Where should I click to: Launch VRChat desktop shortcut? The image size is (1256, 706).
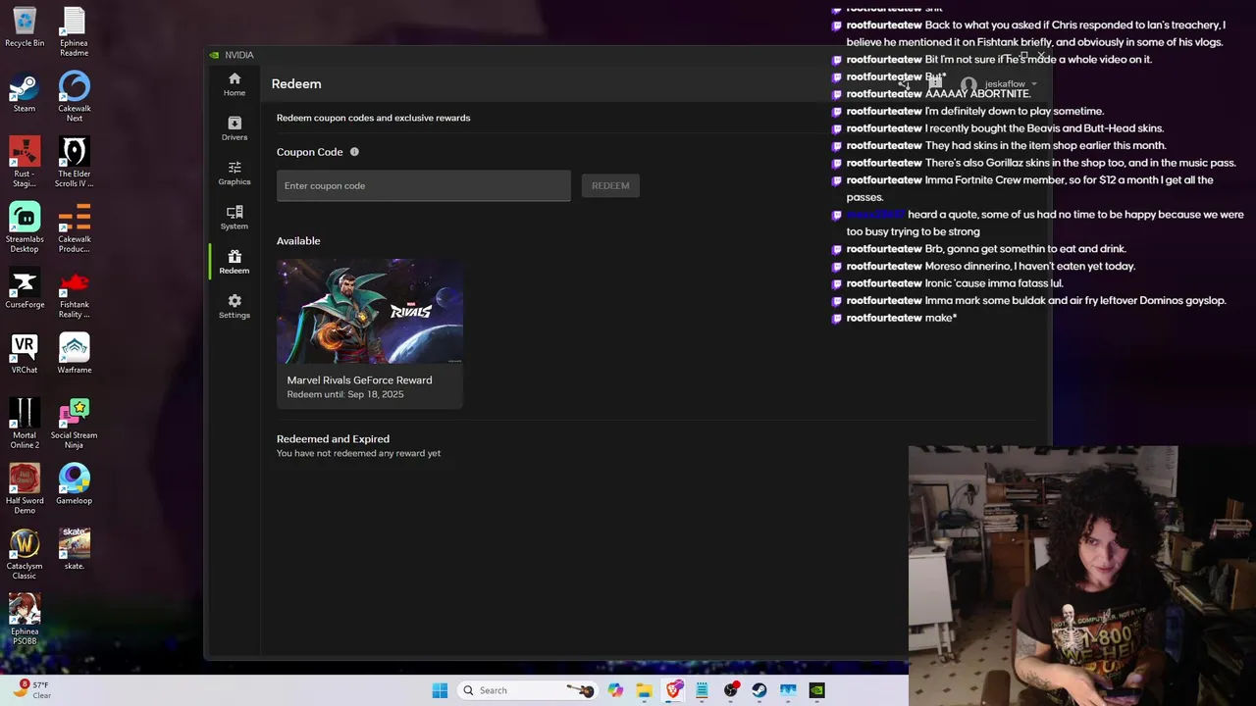click(25, 354)
